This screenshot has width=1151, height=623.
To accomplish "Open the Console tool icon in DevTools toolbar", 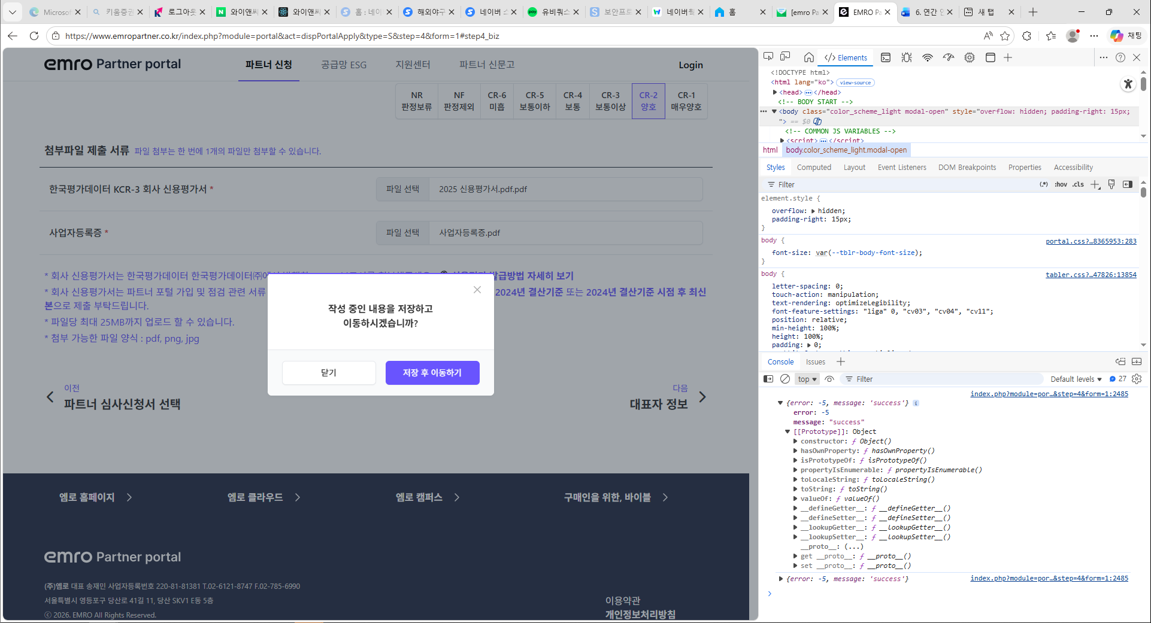I will click(x=886, y=57).
